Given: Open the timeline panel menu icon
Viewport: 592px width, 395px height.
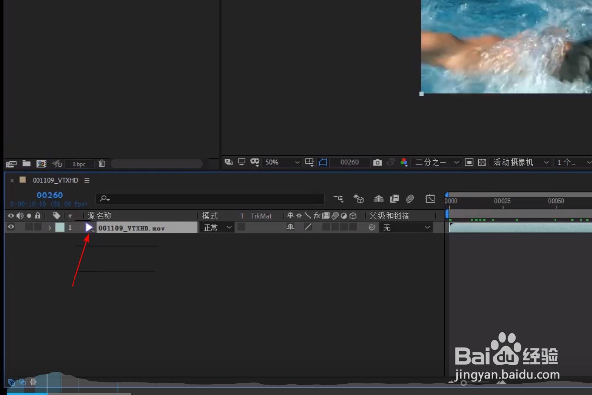Looking at the screenshot, I should [87, 181].
